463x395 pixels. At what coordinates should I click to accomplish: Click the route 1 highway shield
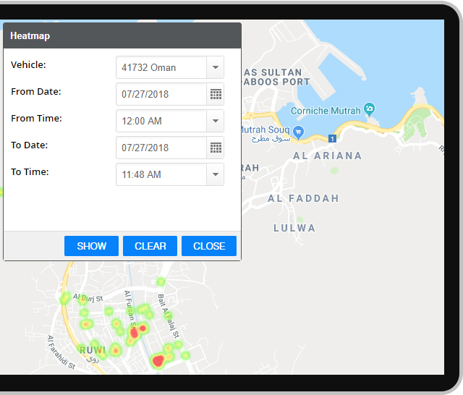[332, 138]
